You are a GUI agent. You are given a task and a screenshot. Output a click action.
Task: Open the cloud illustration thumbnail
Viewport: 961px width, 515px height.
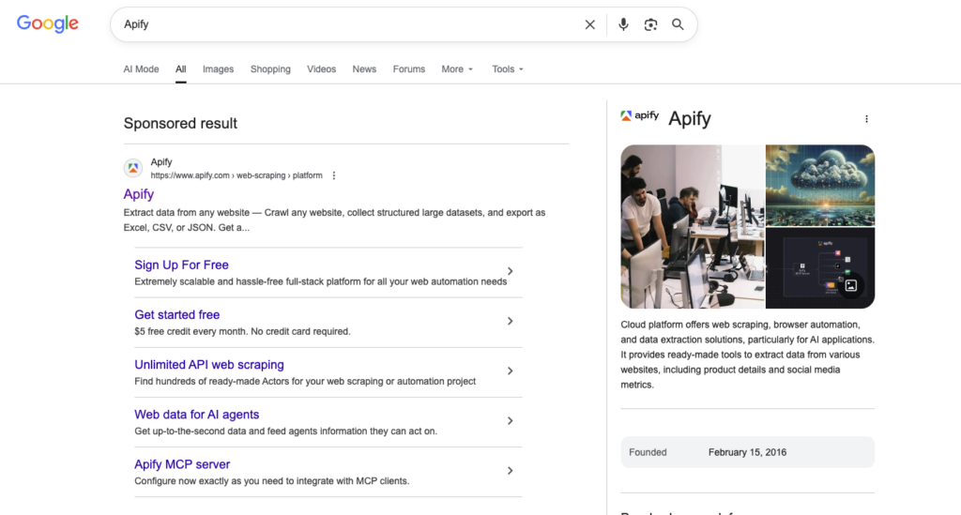click(820, 186)
